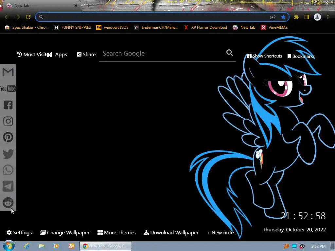This screenshot has height=251, width=335.
Task: Click the taskbar clock 9:52 PM
Action: (x=318, y=246)
